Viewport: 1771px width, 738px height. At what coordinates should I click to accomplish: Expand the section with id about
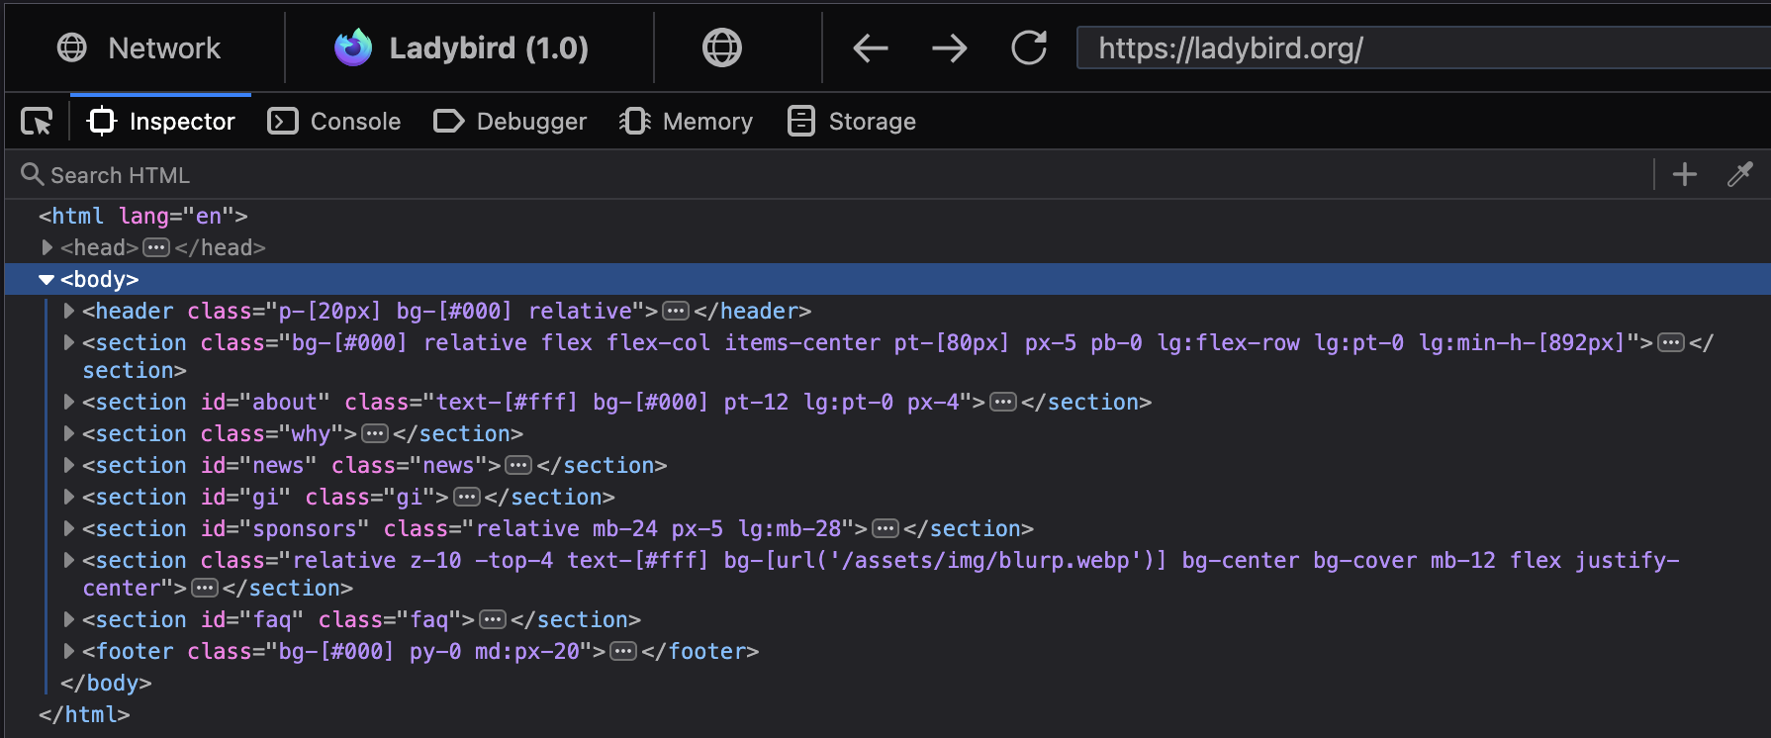68,403
